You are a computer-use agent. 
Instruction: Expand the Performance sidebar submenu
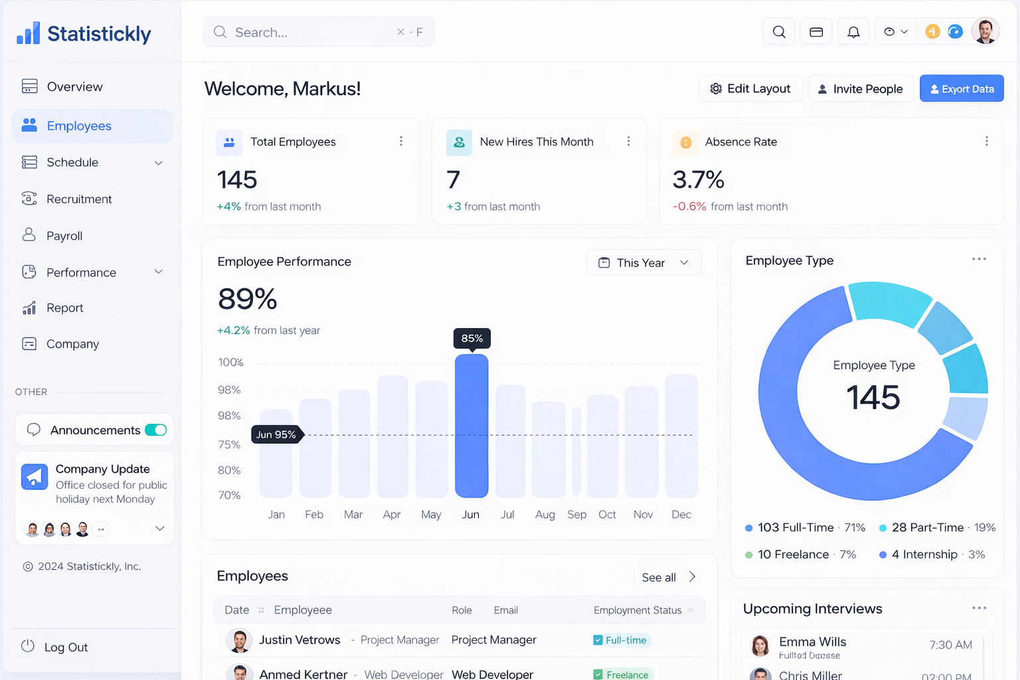click(x=159, y=272)
